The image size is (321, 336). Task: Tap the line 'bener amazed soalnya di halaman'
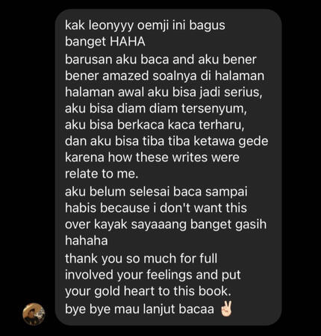point(165,75)
